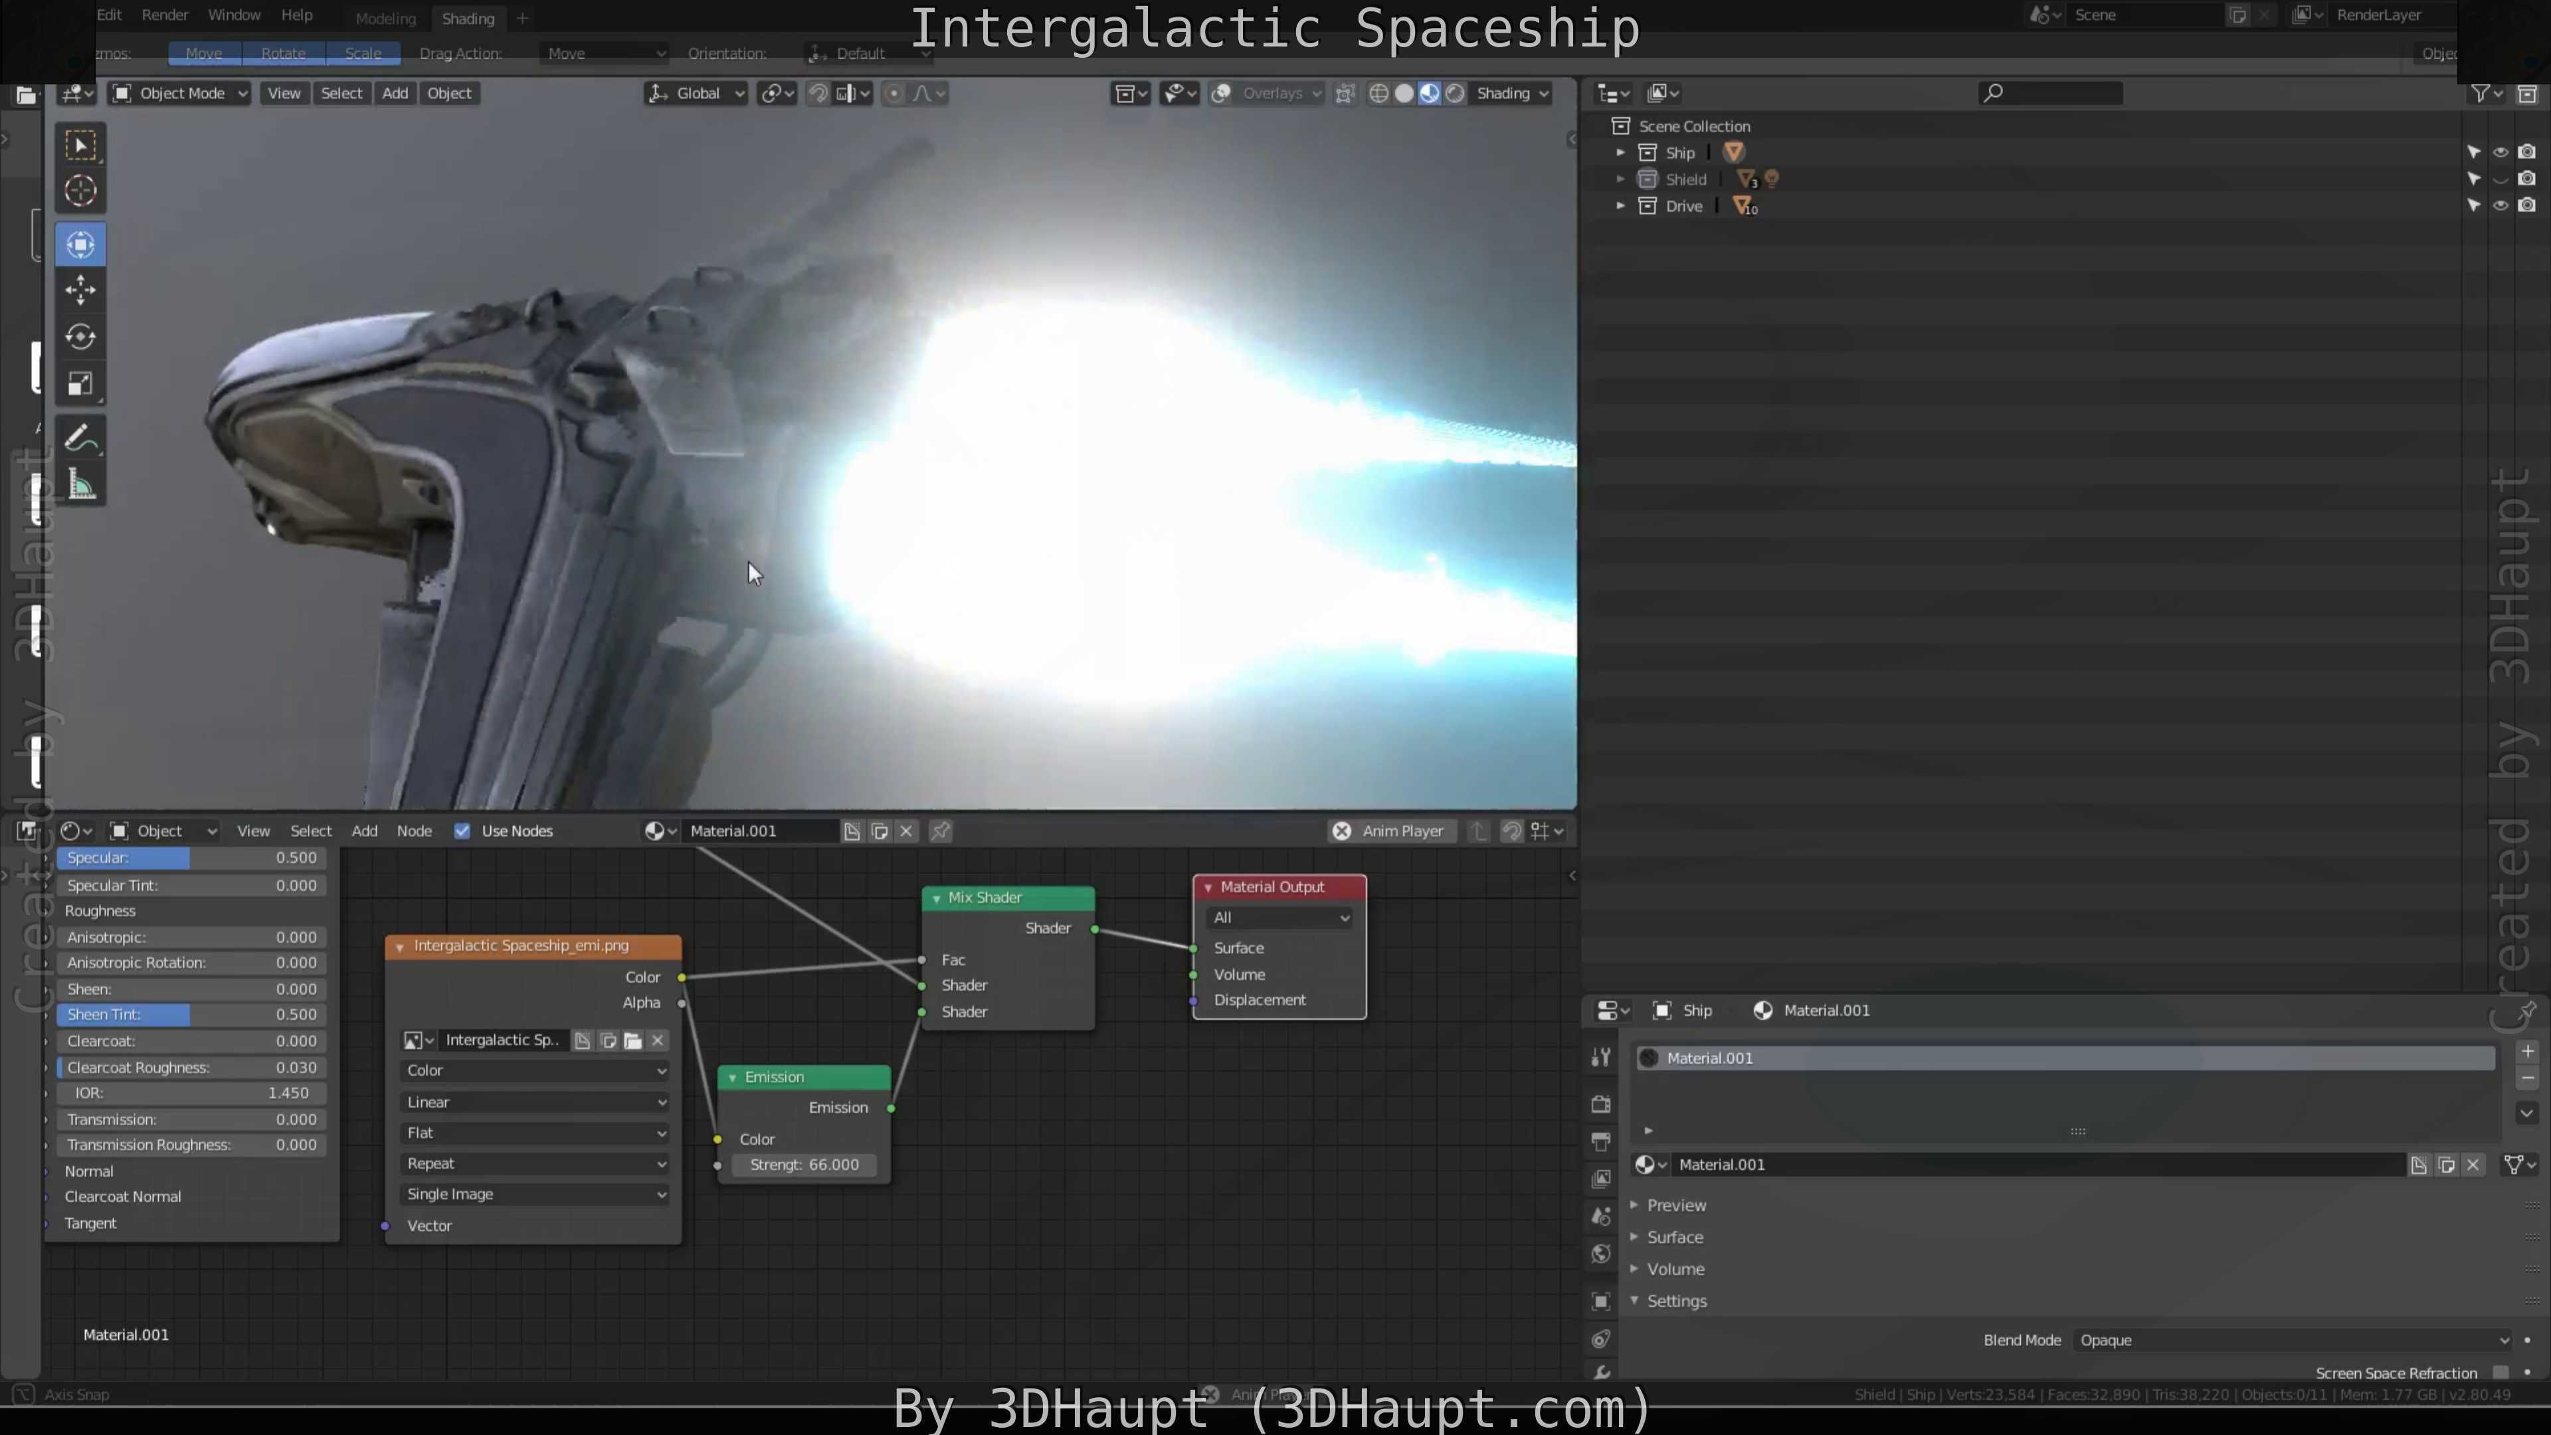
Task: Open the Render menu
Action: [x=164, y=15]
